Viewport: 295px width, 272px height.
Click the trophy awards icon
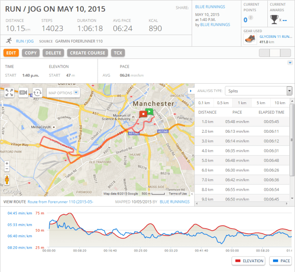(275, 20)
